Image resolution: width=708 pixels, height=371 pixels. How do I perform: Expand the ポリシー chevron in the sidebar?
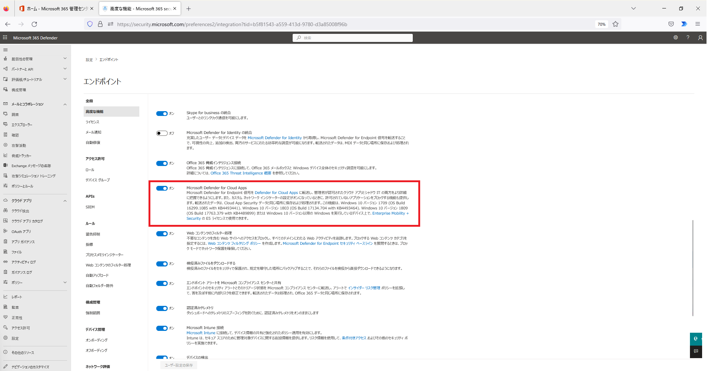pos(65,283)
